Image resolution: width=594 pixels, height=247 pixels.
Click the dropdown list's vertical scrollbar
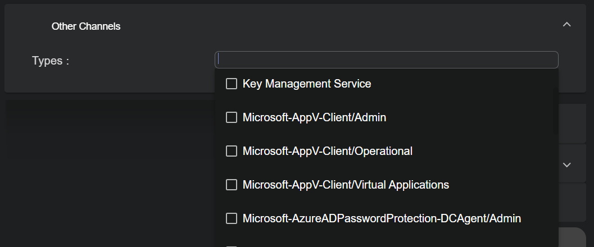pyautogui.click(x=555, y=111)
